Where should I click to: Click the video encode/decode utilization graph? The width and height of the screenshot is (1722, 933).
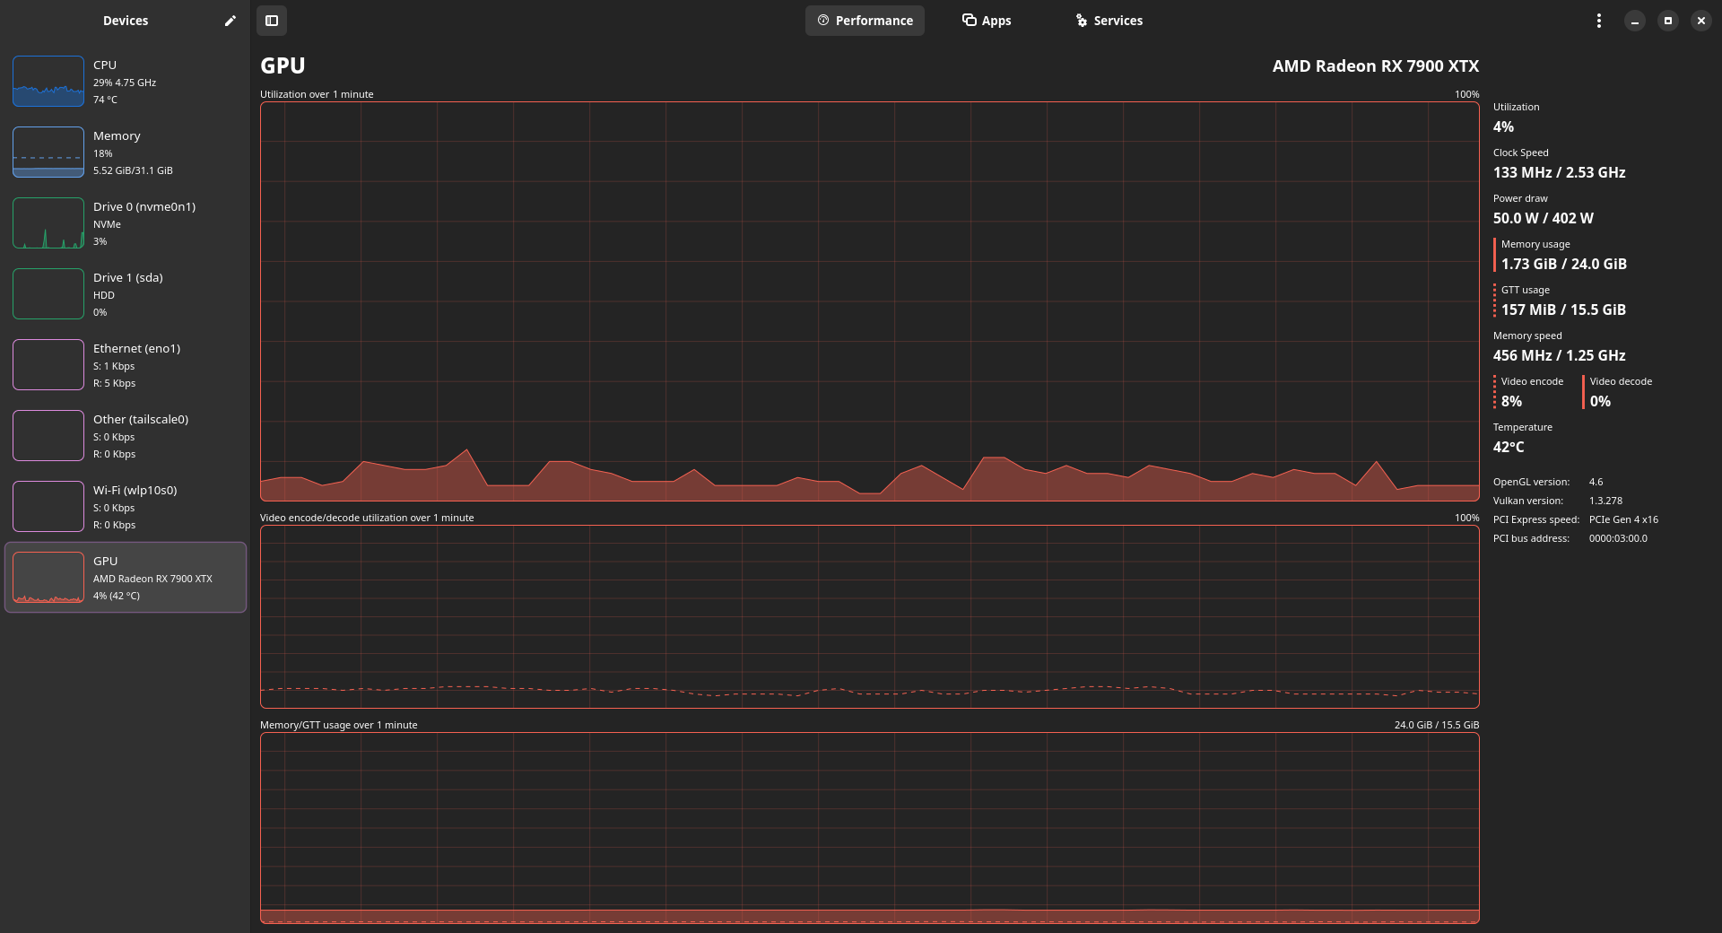pos(869,616)
